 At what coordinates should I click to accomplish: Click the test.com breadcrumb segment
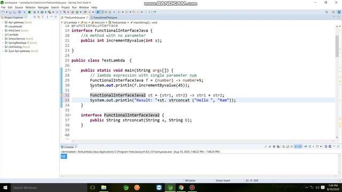(98, 22)
